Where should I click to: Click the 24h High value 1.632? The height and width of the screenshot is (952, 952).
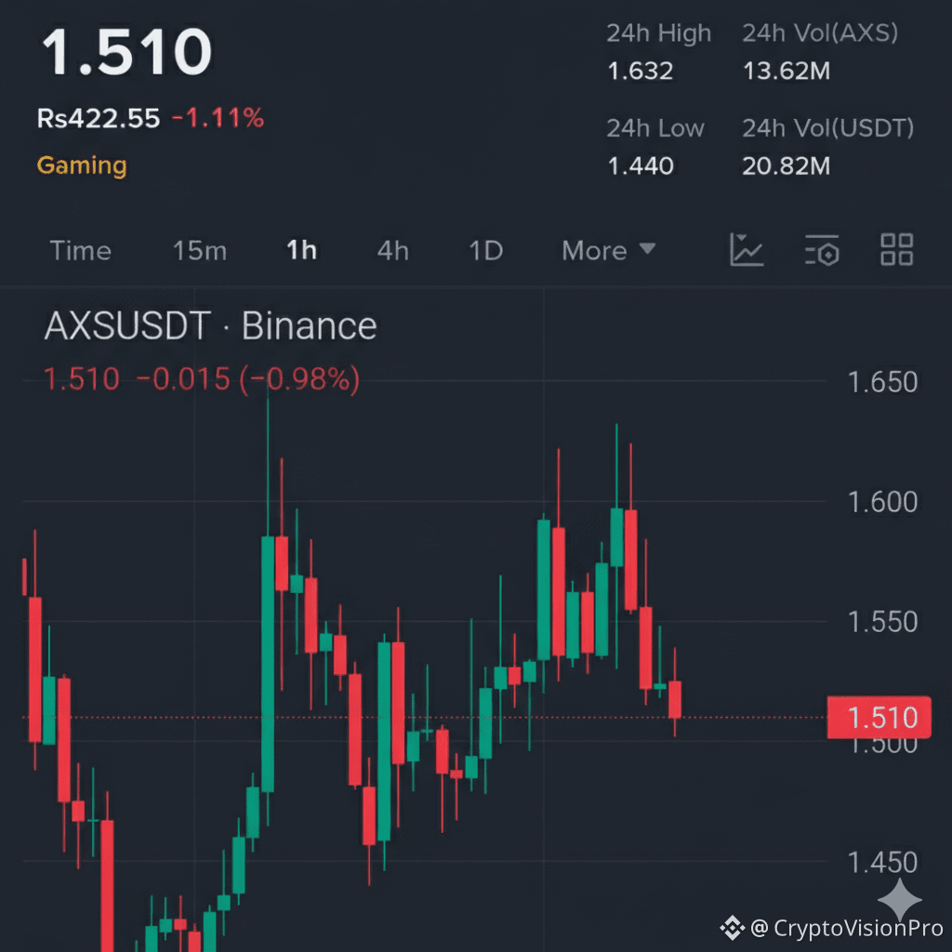(640, 71)
